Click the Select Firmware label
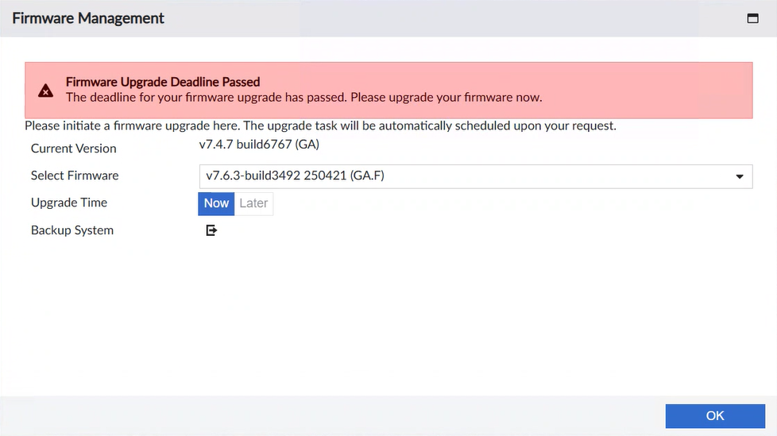777x436 pixels. coord(75,176)
